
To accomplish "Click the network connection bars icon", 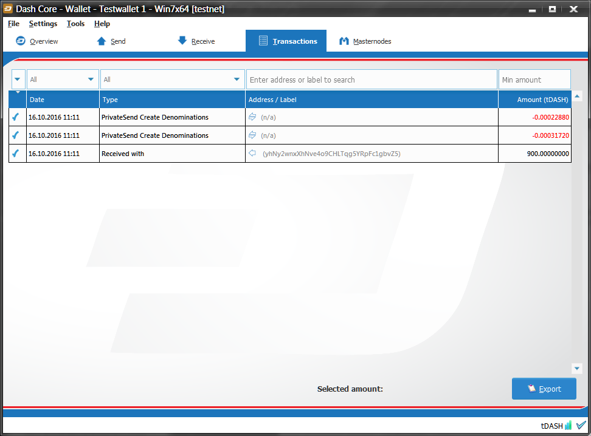I will (568, 426).
